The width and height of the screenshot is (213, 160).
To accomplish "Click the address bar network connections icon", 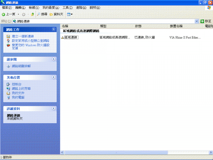I will [x=15, y=21].
